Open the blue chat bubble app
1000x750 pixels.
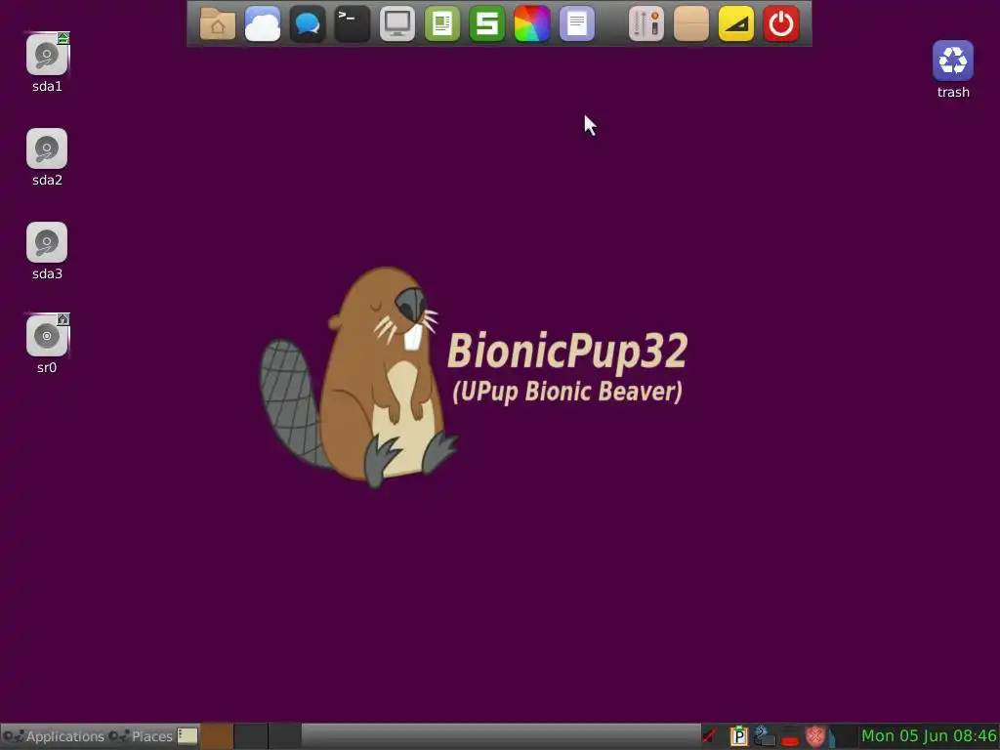308,24
